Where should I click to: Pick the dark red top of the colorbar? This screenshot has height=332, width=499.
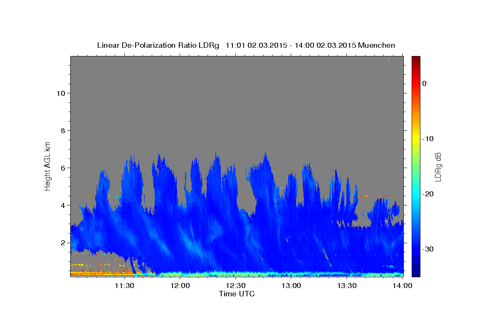point(416,59)
